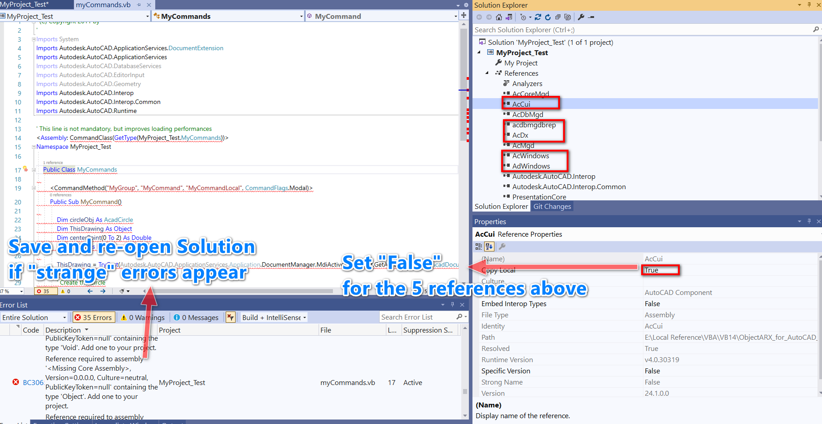Select the Solution Explorer bottom tab
822x424 pixels.
(x=501, y=206)
